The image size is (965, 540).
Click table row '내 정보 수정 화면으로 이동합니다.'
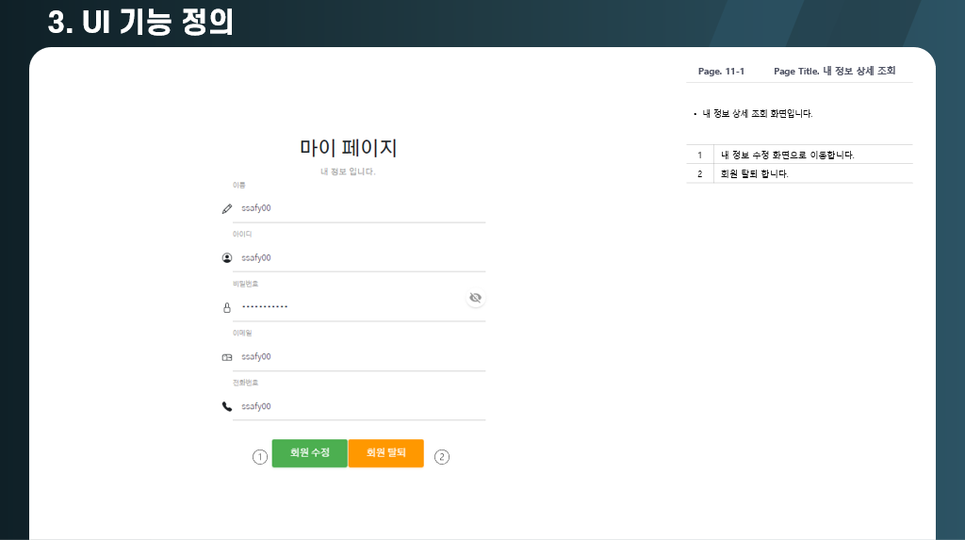point(799,155)
